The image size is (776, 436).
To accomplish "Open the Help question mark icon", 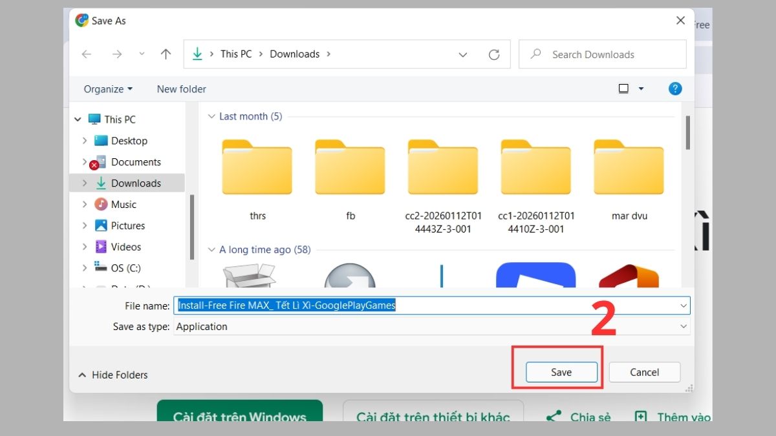I will pos(674,89).
